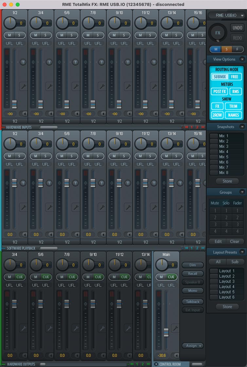The height and width of the screenshot is (367, 247).
Task: Click the Talkback button
Action: tap(193, 302)
